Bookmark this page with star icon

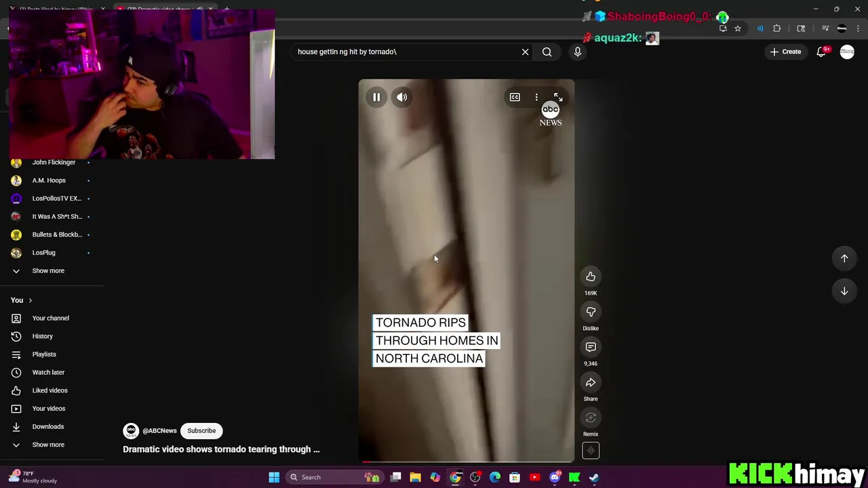coord(738,28)
